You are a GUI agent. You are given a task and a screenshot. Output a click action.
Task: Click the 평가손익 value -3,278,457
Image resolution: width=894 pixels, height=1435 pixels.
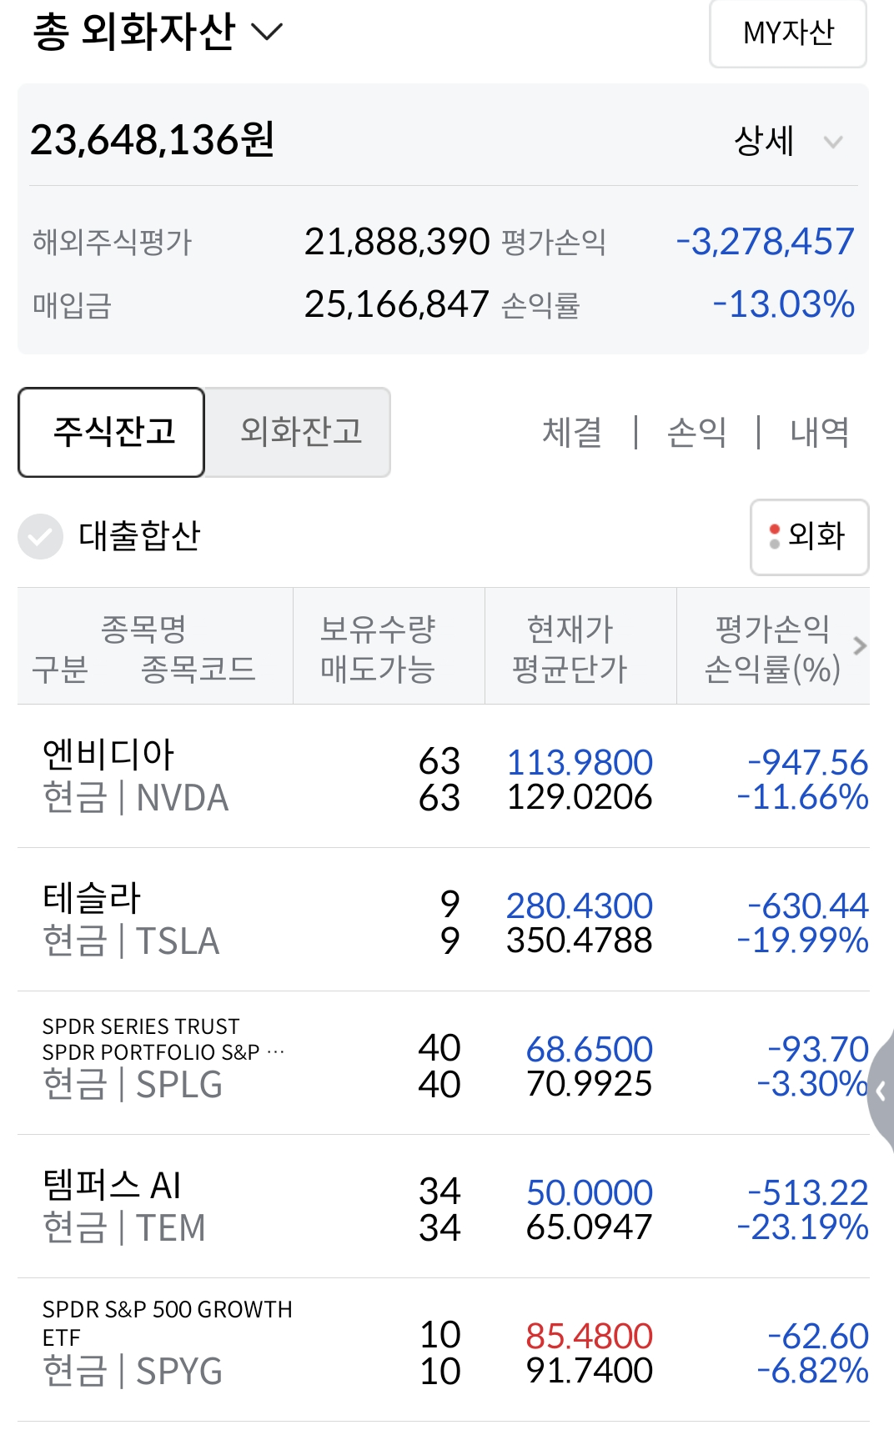point(766,242)
